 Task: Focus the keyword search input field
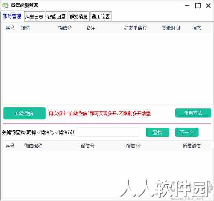108,132
